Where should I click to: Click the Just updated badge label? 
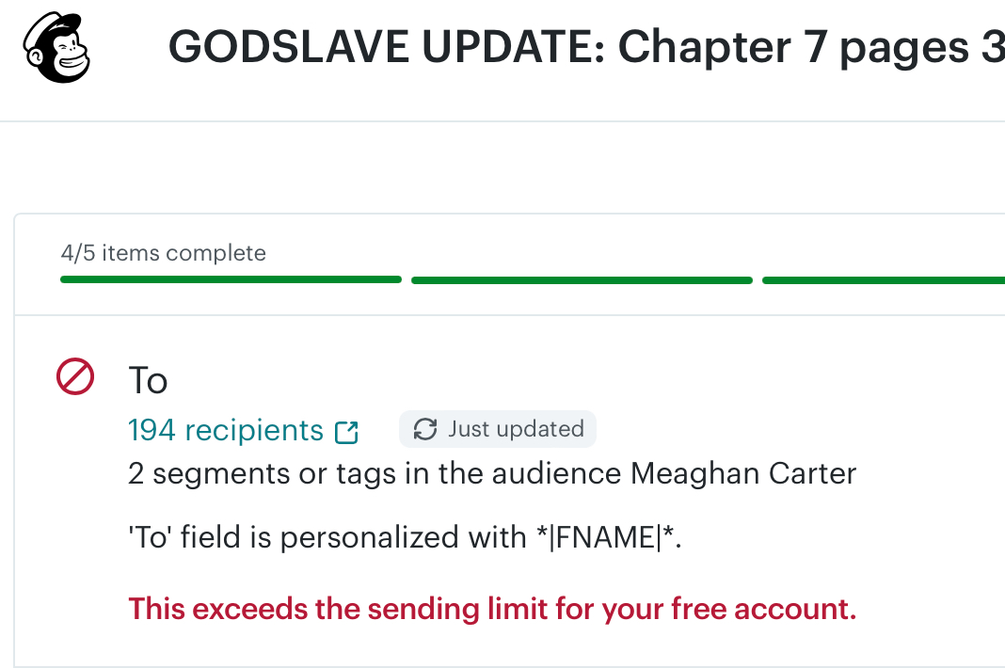pos(516,429)
